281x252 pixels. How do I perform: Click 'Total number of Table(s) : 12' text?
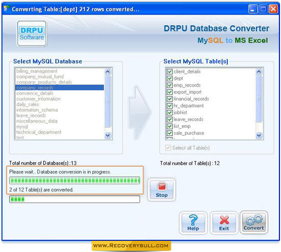point(190,163)
